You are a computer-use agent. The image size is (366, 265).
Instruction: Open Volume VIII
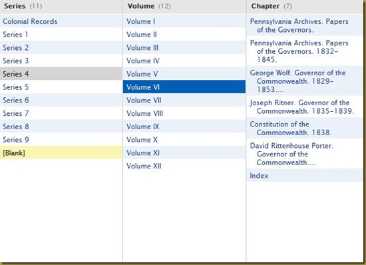184,113
